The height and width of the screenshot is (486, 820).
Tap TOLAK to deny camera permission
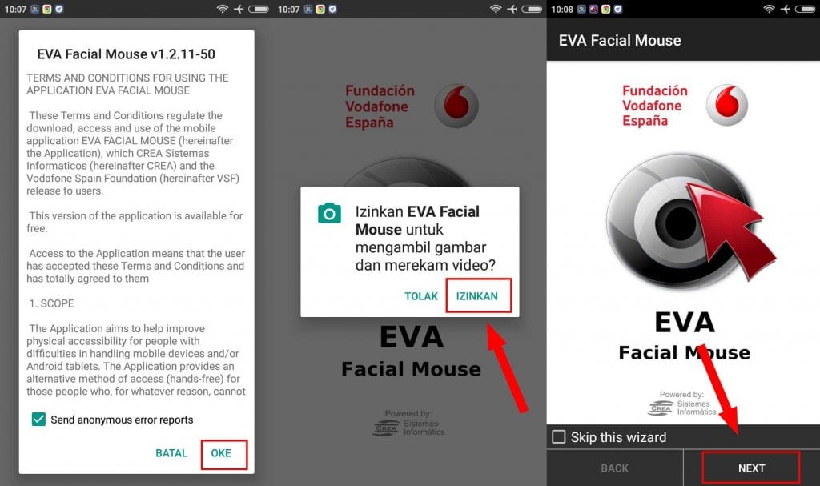(x=421, y=296)
